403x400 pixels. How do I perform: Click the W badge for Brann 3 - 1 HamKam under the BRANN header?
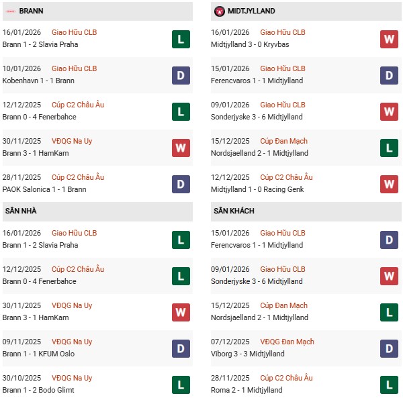click(180, 148)
